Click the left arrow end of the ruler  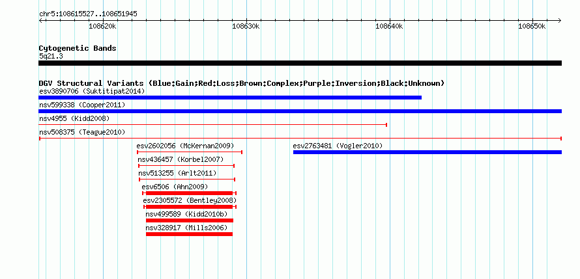40,20
